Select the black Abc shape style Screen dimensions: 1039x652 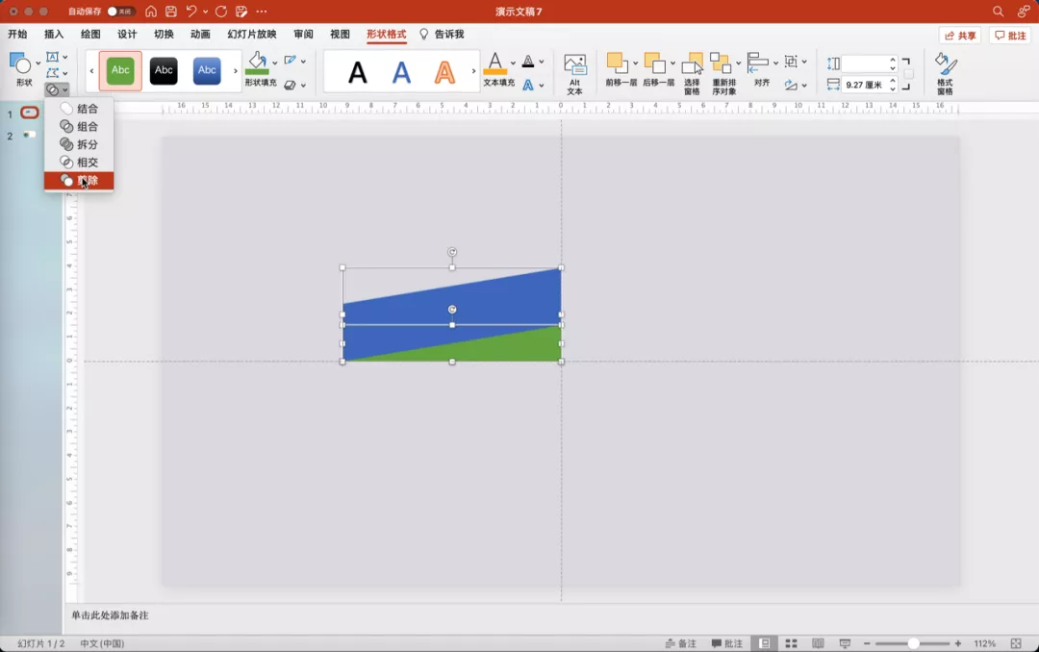[164, 70]
